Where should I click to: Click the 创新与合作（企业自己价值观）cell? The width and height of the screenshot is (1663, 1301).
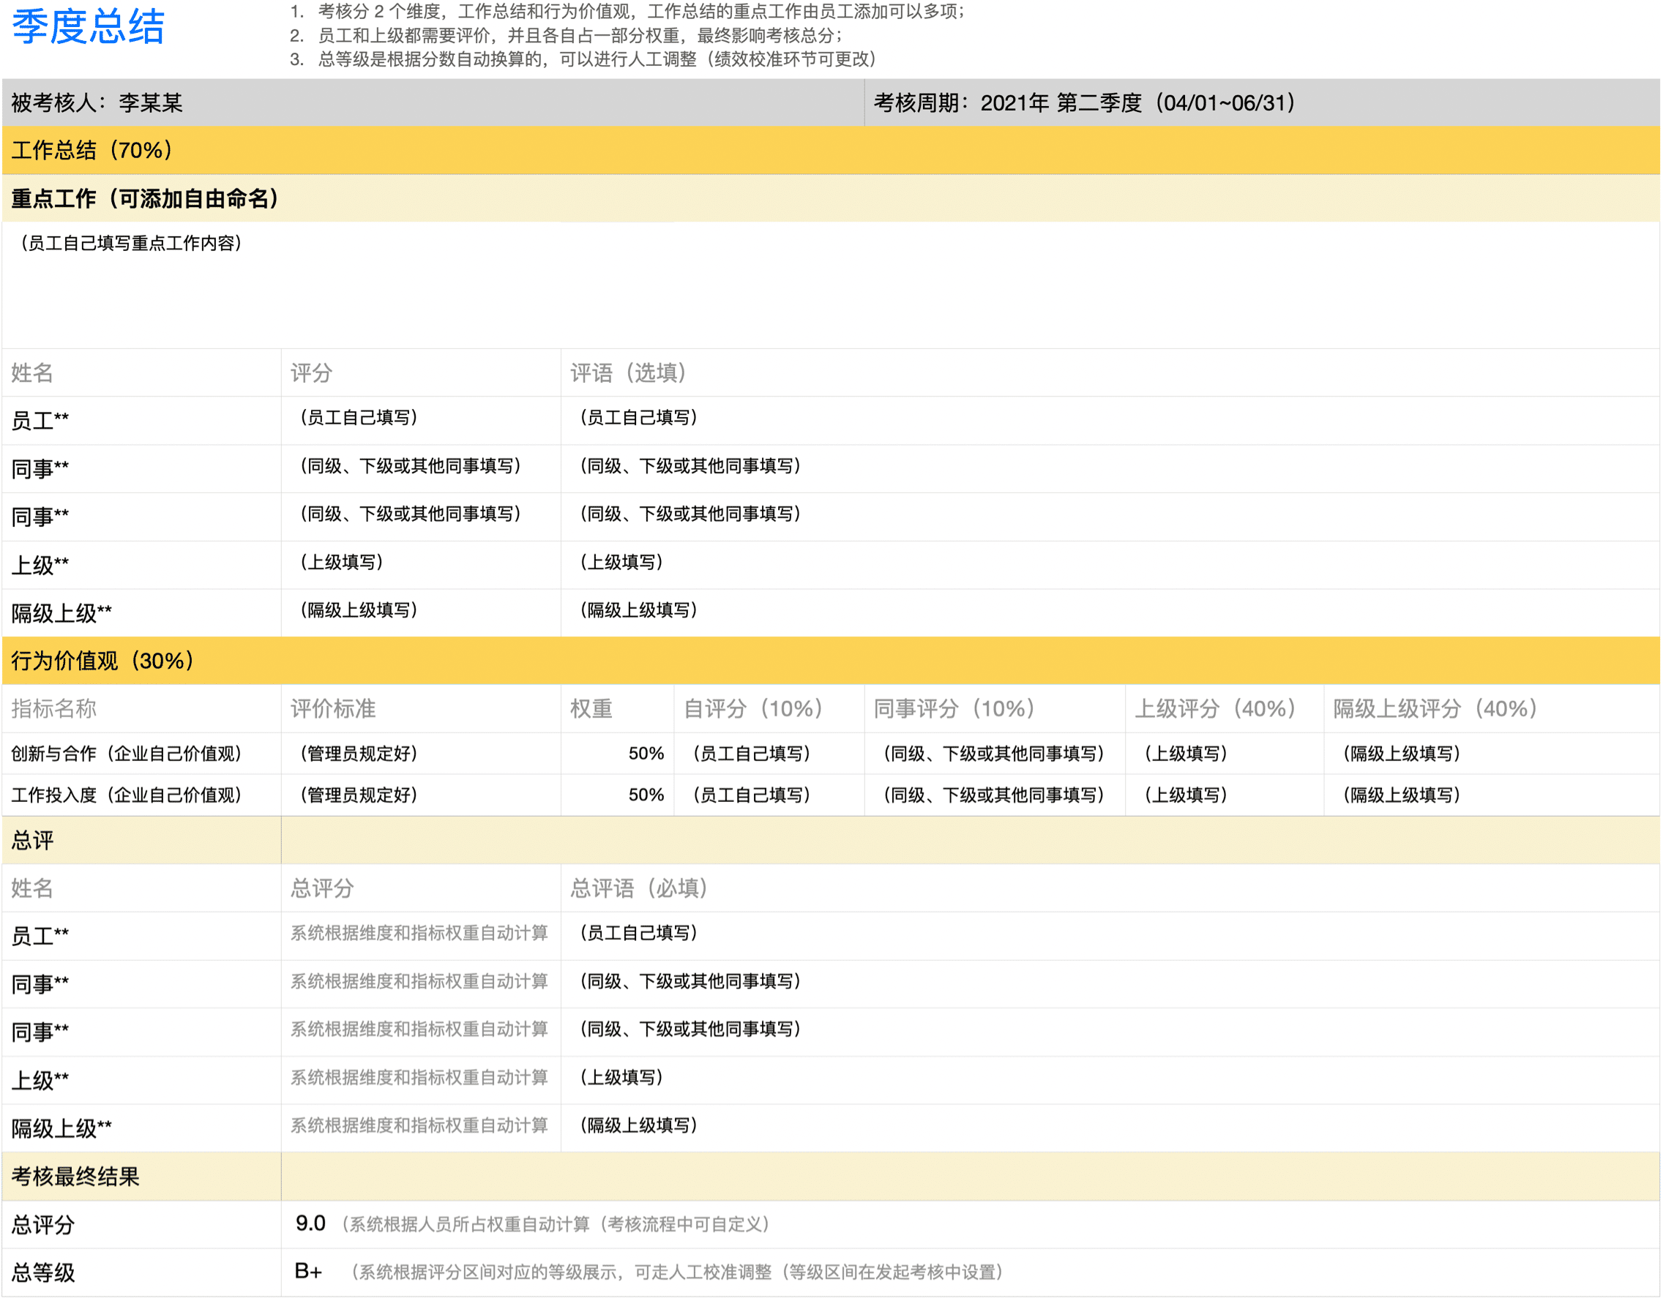click(142, 754)
